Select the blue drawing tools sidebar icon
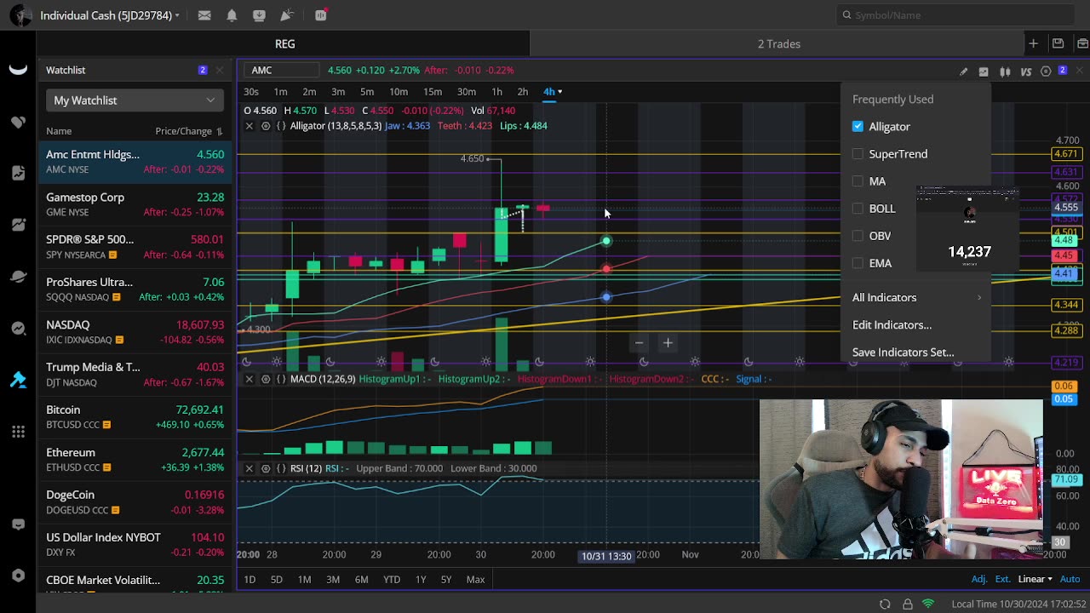 click(x=18, y=381)
